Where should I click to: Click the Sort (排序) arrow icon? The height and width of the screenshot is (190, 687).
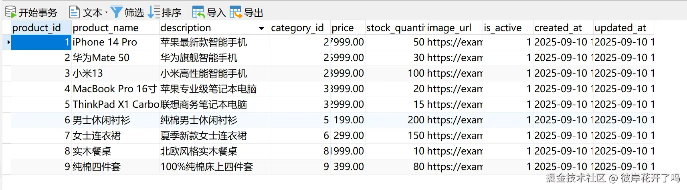[154, 12]
